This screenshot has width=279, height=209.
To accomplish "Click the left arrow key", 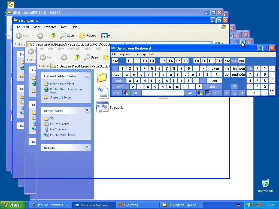I will pyautogui.click(x=227, y=93).
